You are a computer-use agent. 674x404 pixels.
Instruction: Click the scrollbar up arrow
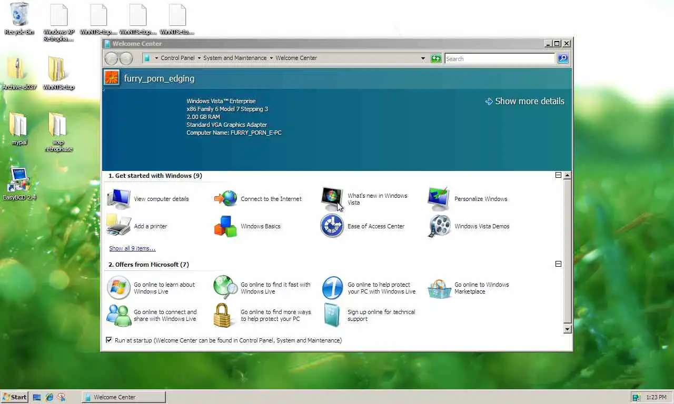567,176
